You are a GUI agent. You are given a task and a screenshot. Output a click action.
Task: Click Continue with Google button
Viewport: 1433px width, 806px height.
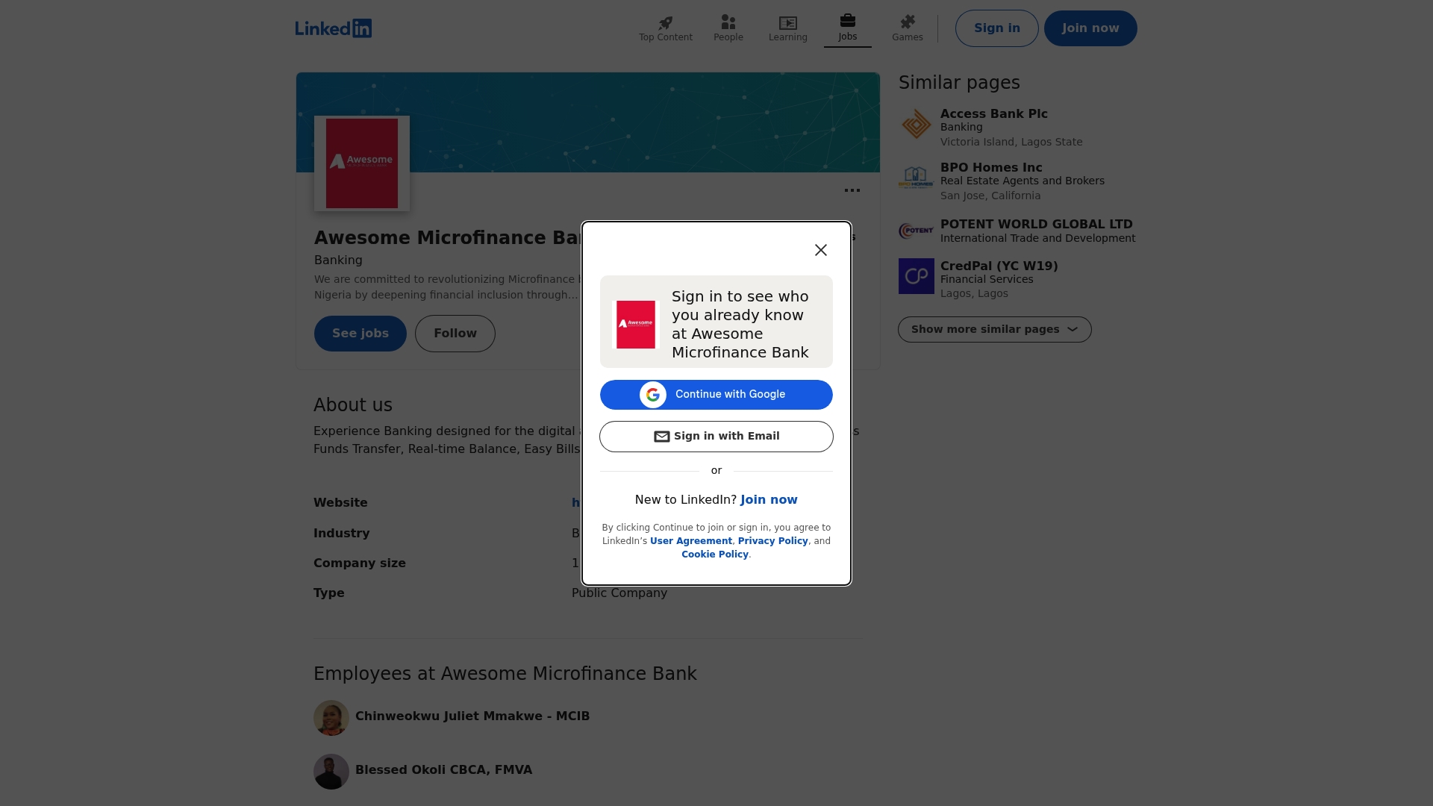(x=716, y=395)
